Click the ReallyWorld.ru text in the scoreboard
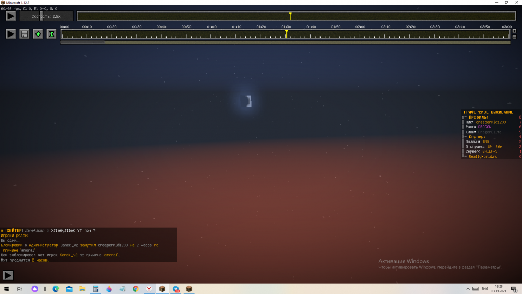522x294 pixels. tap(483, 157)
